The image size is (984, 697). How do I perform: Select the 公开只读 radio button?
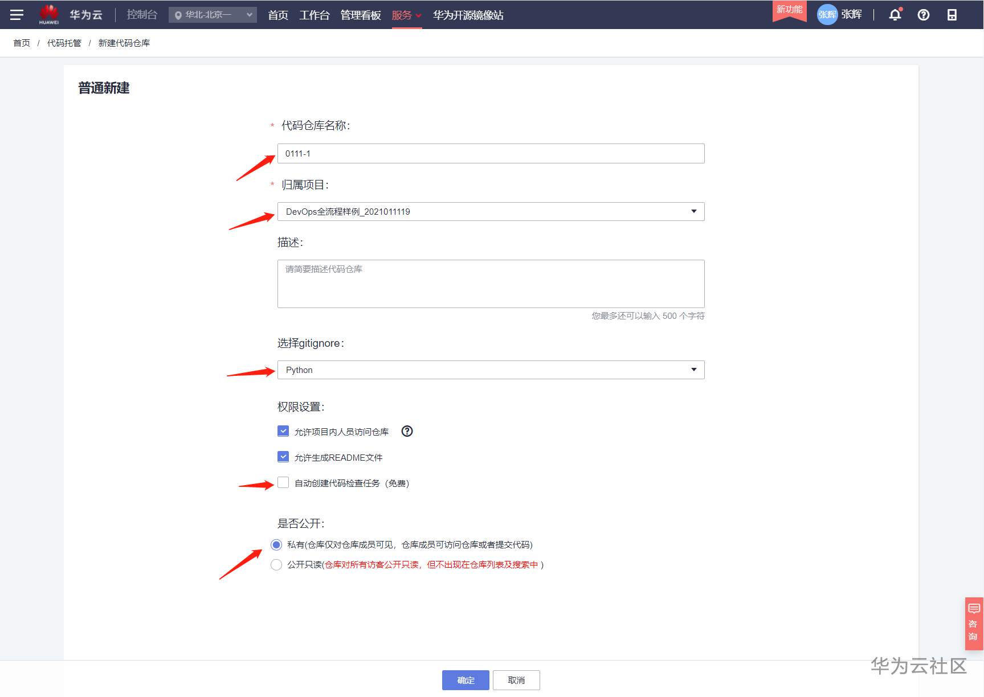(276, 565)
